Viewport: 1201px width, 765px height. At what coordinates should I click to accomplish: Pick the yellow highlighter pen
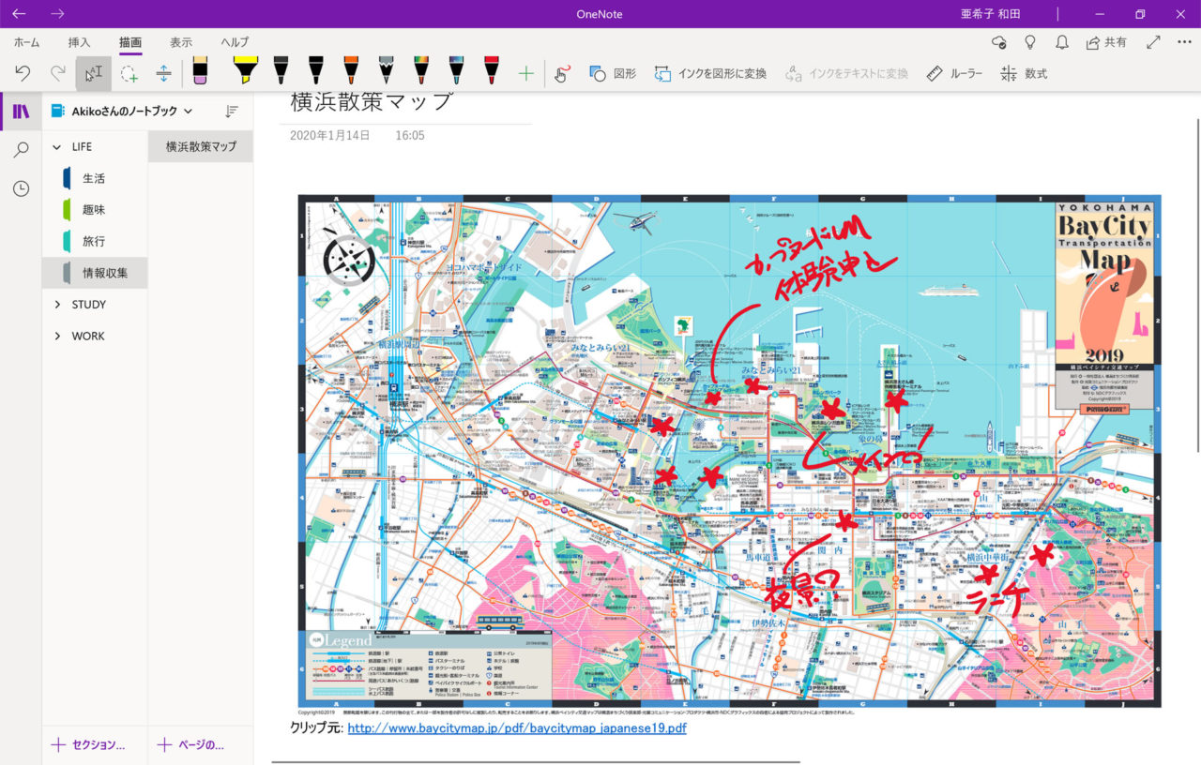click(245, 72)
